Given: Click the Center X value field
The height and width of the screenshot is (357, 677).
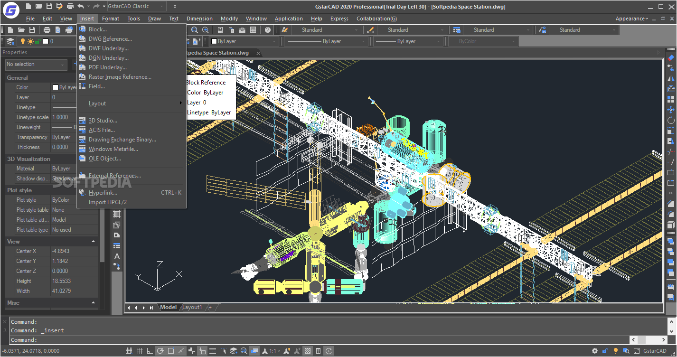Looking at the screenshot, I should (x=74, y=251).
